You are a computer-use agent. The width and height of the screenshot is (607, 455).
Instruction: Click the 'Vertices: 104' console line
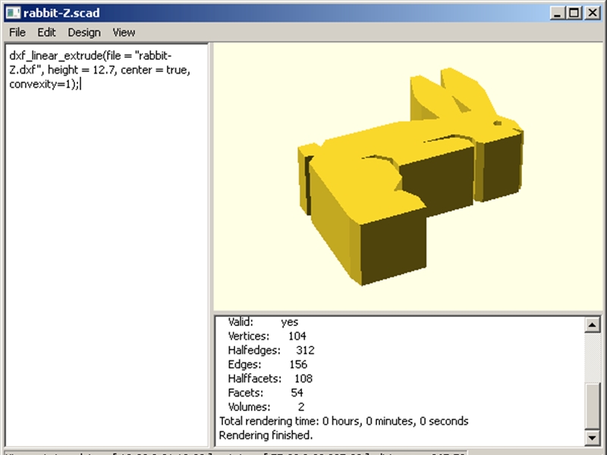[267, 336]
